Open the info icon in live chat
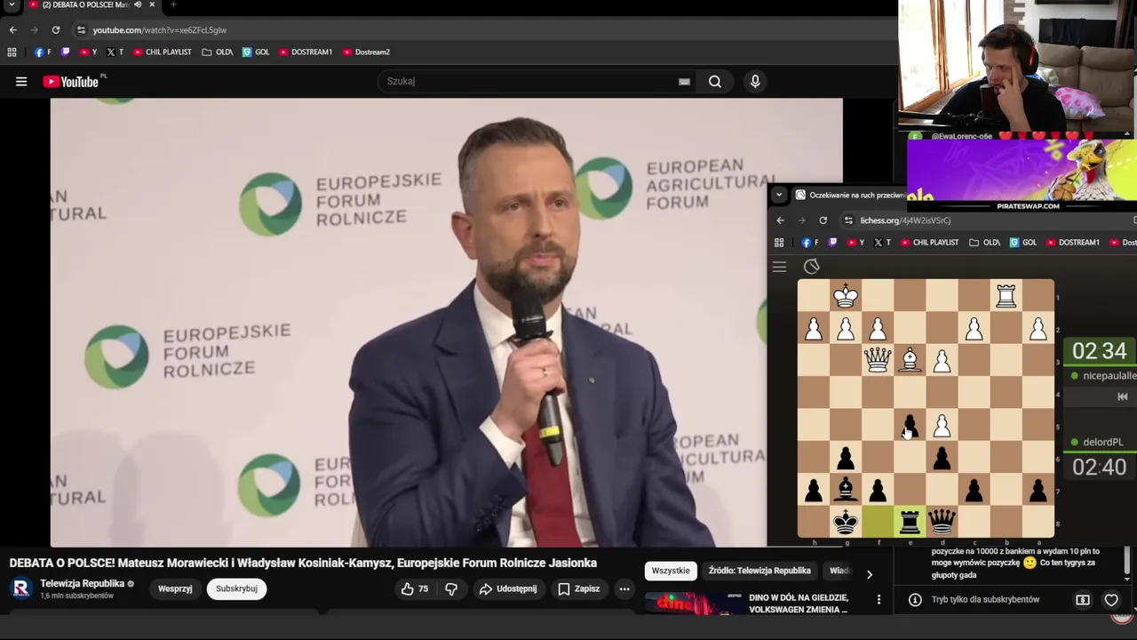 point(915,600)
